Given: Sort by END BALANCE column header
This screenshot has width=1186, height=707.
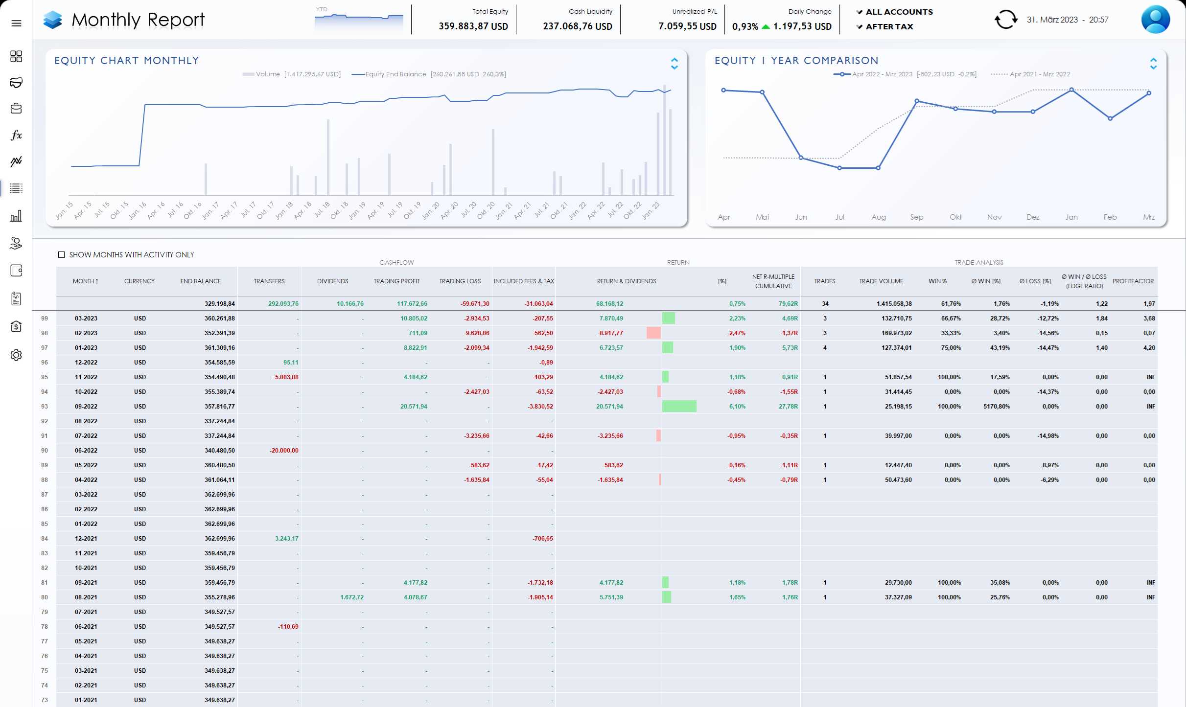Looking at the screenshot, I should tap(201, 281).
